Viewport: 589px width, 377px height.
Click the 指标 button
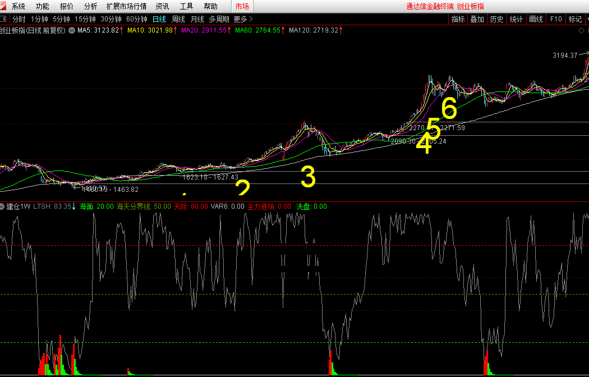tap(458, 19)
